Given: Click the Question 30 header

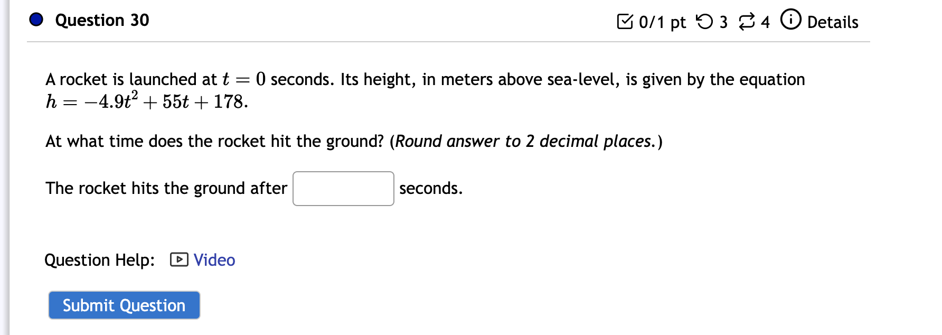Looking at the screenshot, I should click(x=101, y=20).
